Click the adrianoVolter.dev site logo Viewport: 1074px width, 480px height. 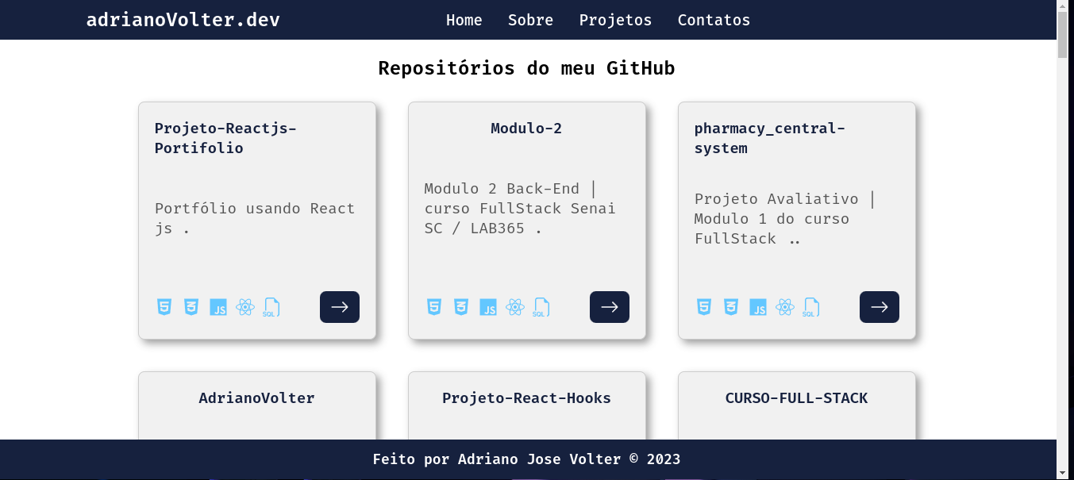pos(183,20)
